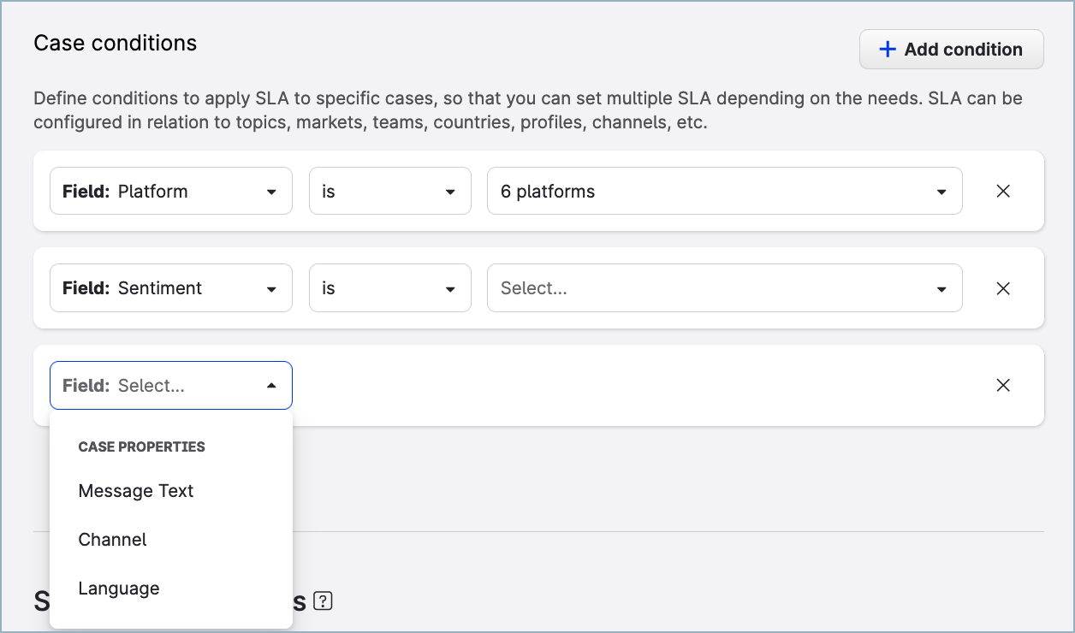The image size is (1075, 633).
Task: Open the Field: Sentiment dropdown
Action: pyautogui.click(x=171, y=288)
